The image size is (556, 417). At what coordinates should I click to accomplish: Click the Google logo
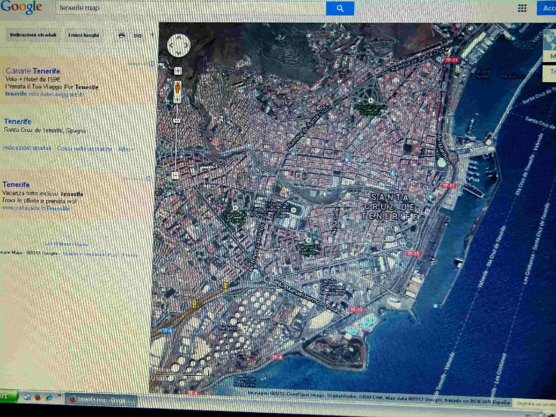coord(21,8)
